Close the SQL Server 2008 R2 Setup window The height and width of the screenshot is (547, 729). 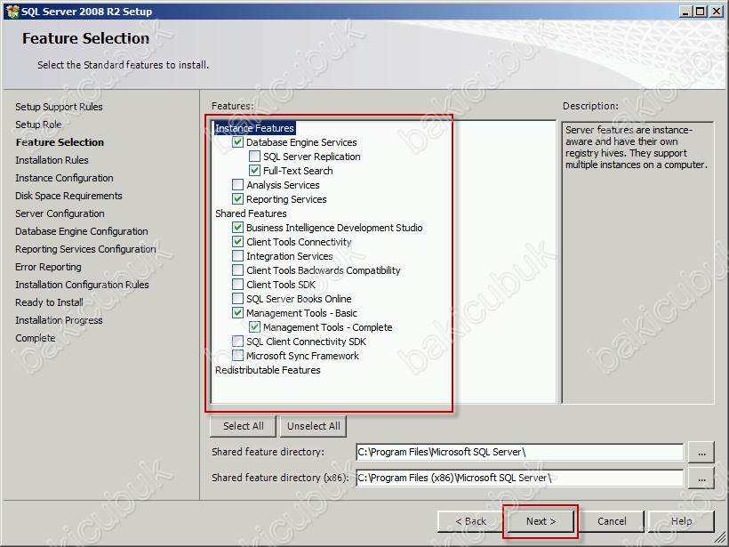(717, 12)
